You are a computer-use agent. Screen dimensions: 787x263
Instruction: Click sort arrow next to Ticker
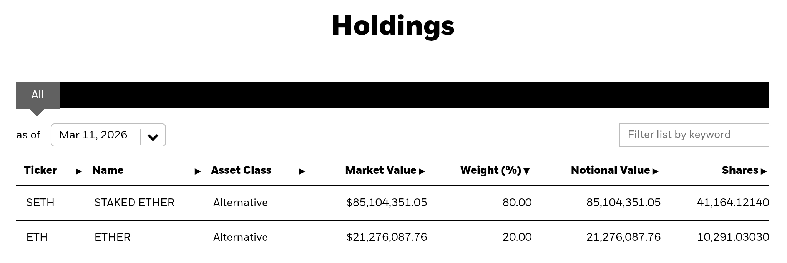(x=79, y=171)
